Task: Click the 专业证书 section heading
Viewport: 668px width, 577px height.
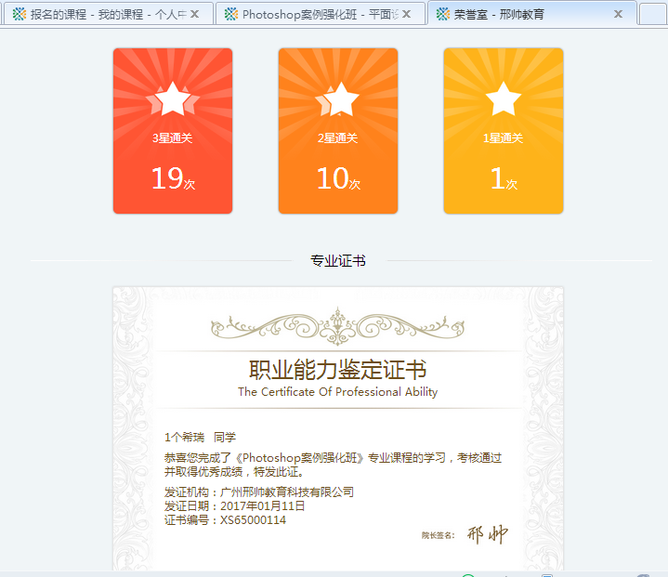Action: (x=337, y=261)
